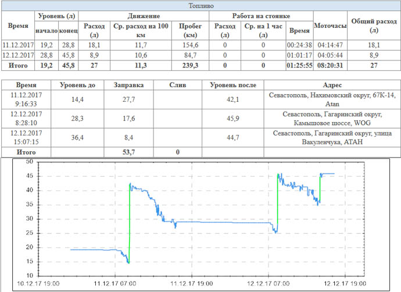Select the 154,6 mileage cell
Viewport: 401px width, 292px height.
pyautogui.click(x=191, y=45)
